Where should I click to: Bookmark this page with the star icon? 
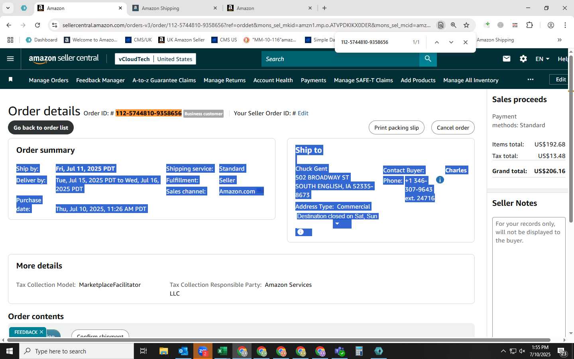466,25
